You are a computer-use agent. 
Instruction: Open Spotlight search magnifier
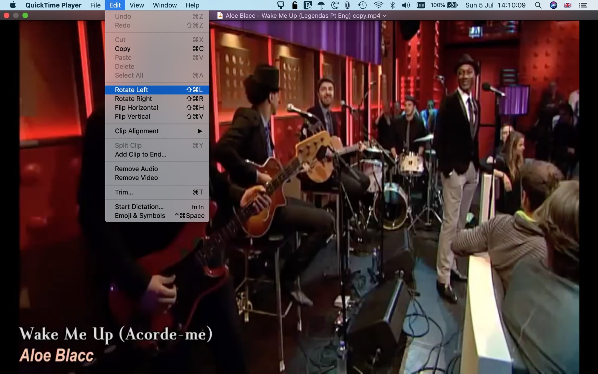click(x=538, y=5)
